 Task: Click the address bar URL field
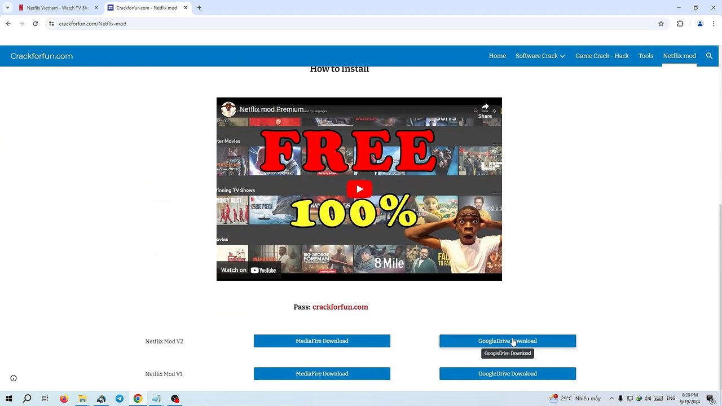[355, 24]
